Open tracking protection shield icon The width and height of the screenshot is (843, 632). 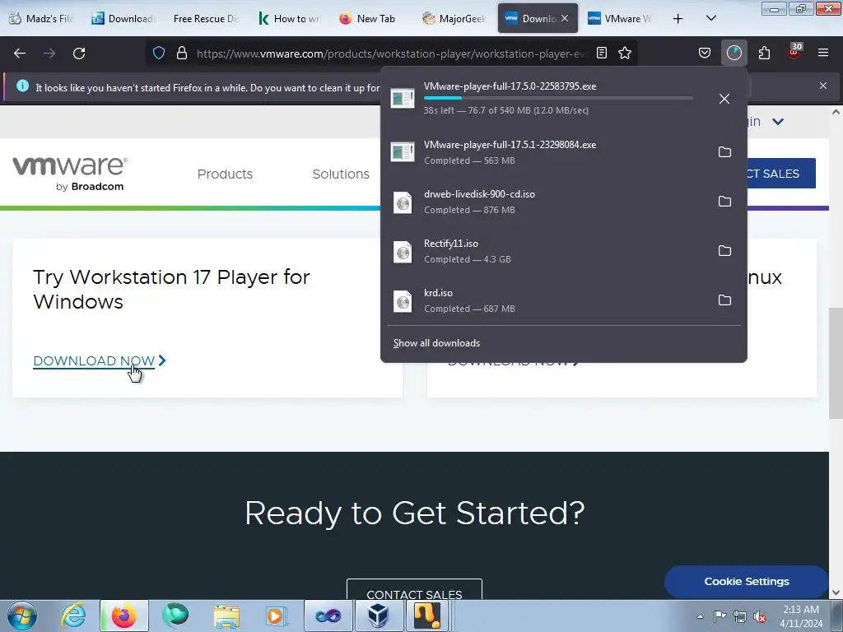(x=159, y=53)
